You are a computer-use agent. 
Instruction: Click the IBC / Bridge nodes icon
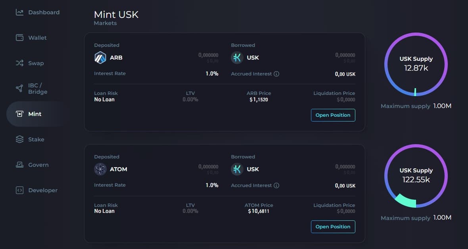point(19,89)
